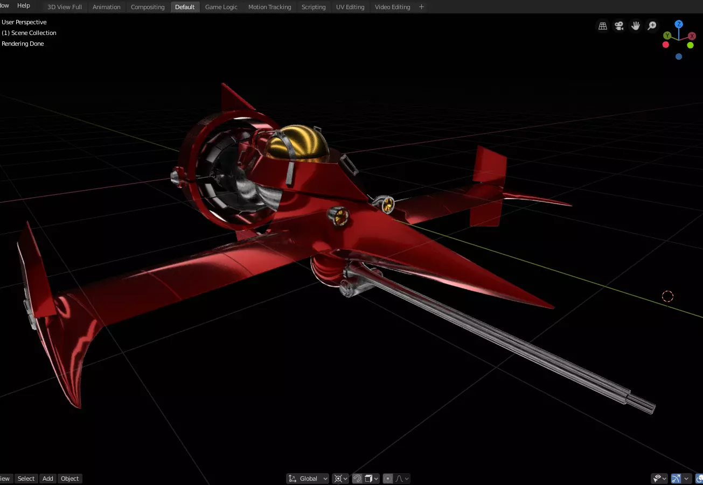Screen dimensions: 703x485
Task: Align view to Y axis on gizmo
Action: click(667, 36)
